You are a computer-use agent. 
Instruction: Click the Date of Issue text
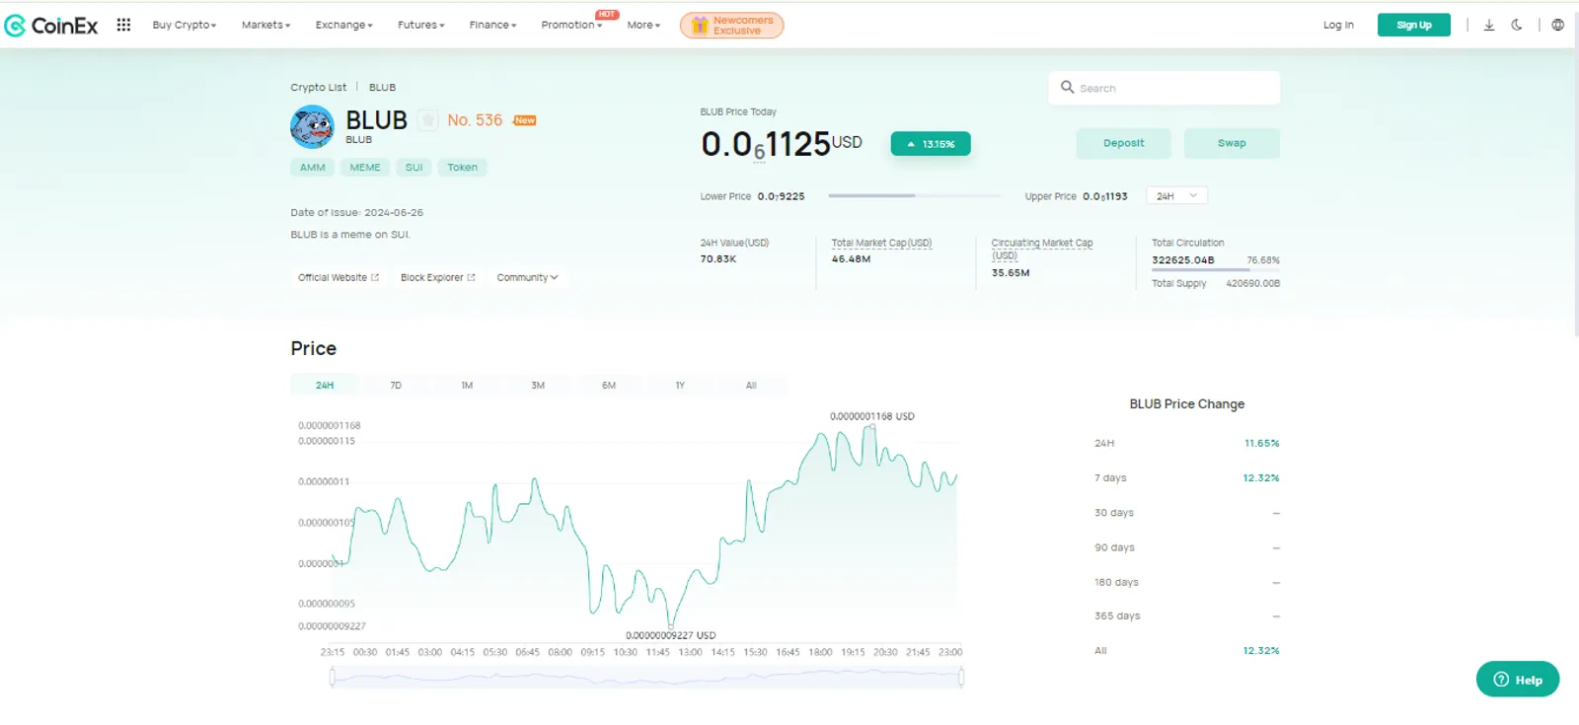[357, 212]
